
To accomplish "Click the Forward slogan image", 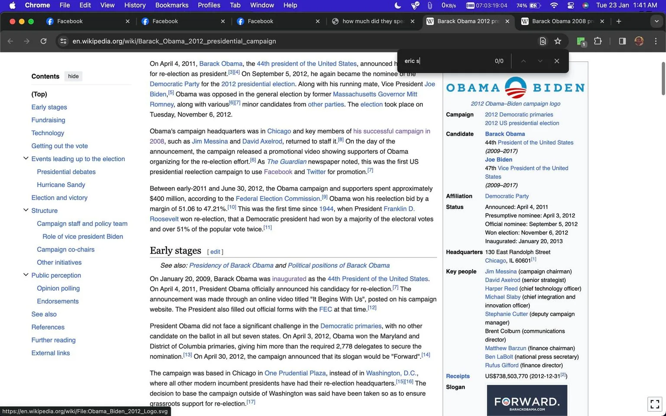I will pyautogui.click(x=527, y=400).
